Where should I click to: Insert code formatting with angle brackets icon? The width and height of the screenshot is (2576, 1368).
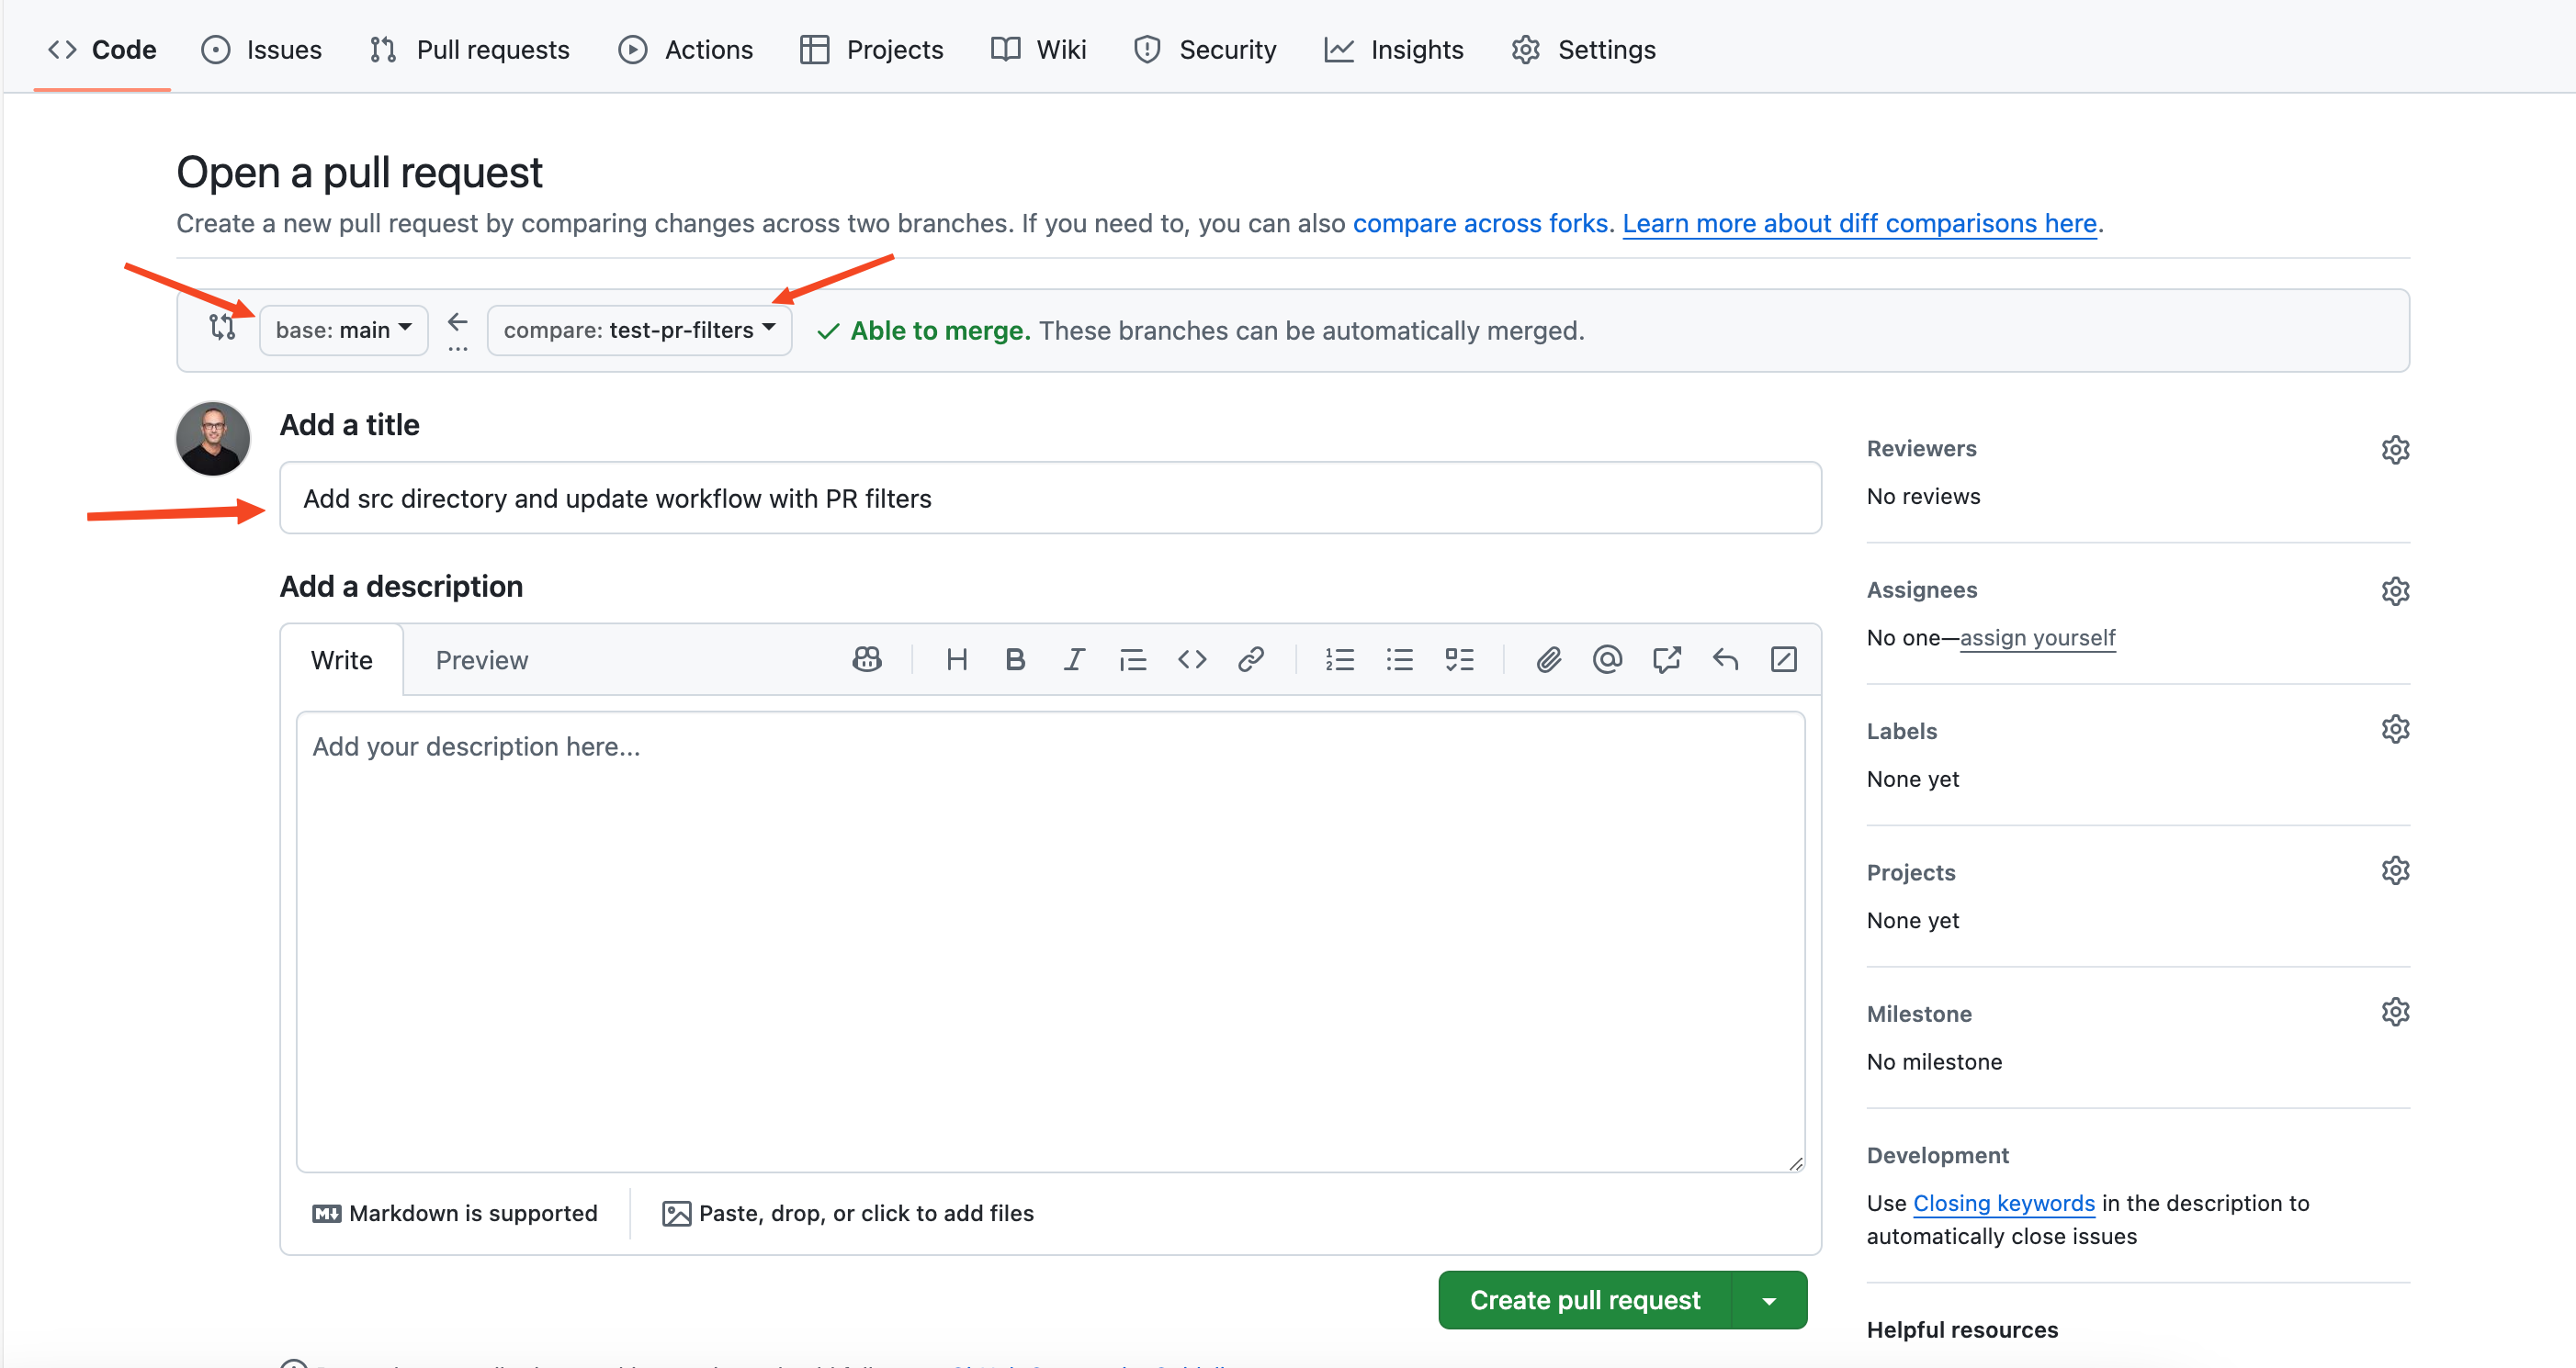1192,659
